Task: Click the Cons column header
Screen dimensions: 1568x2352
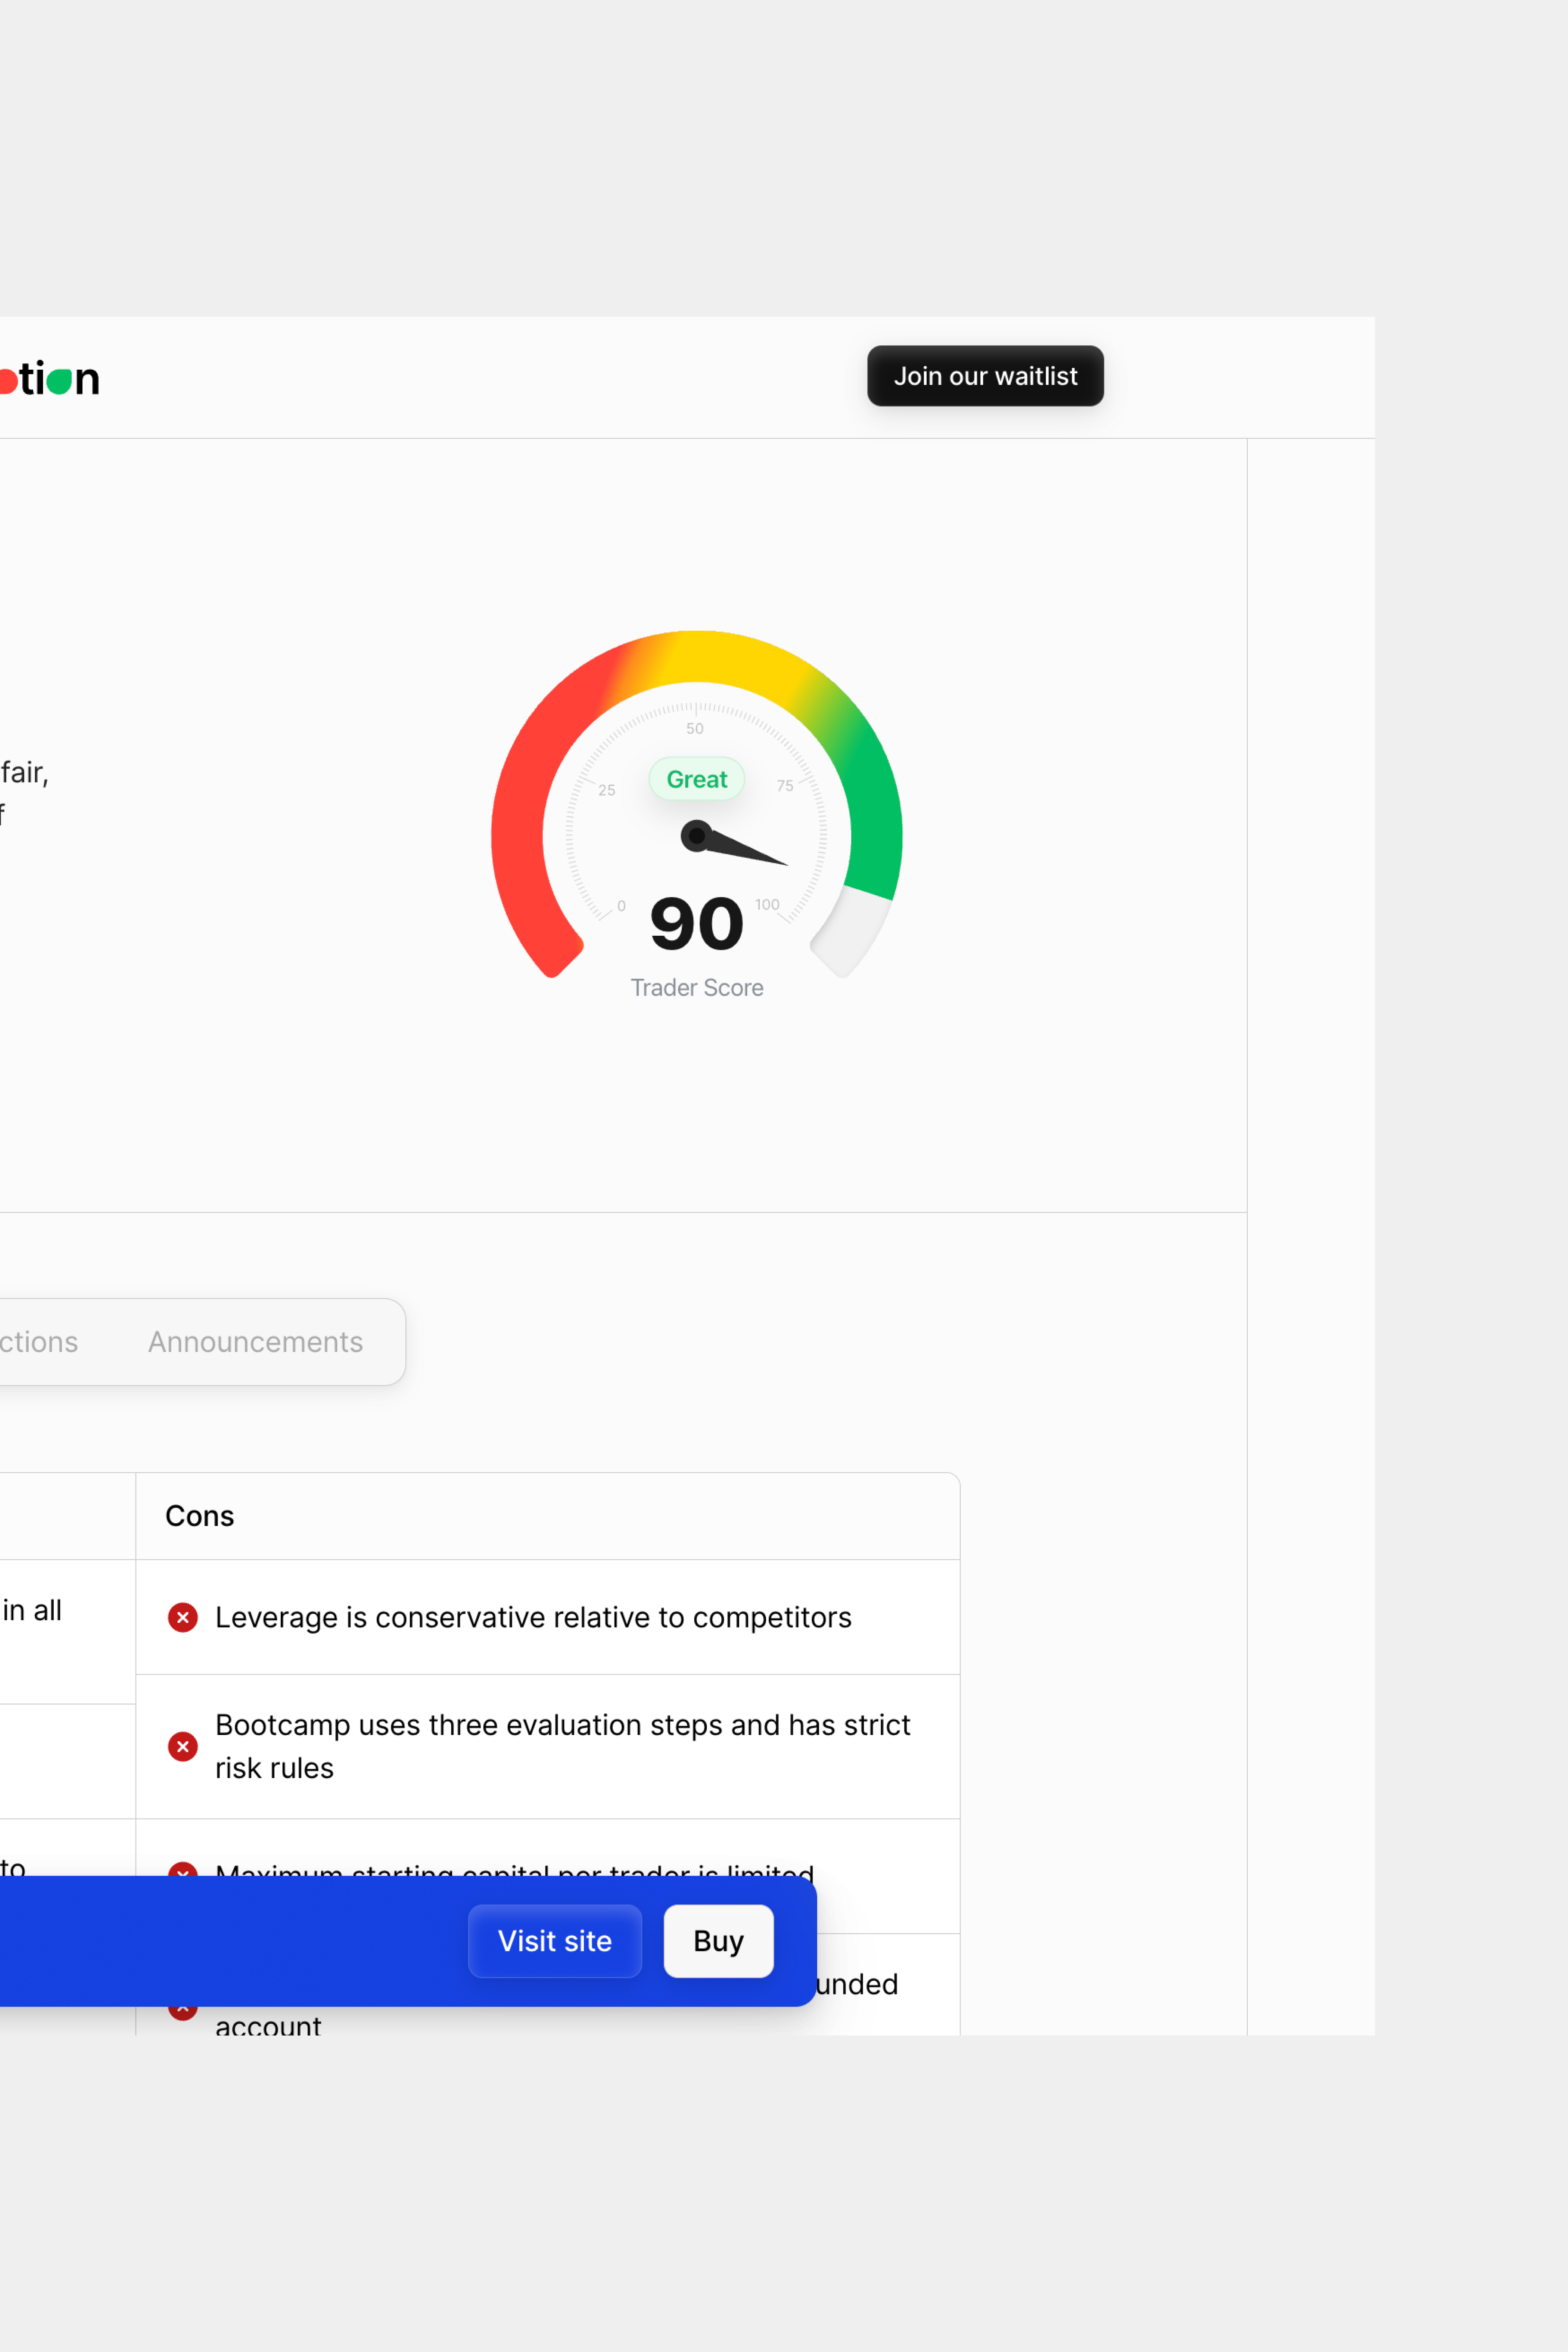Action: click(199, 1515)
